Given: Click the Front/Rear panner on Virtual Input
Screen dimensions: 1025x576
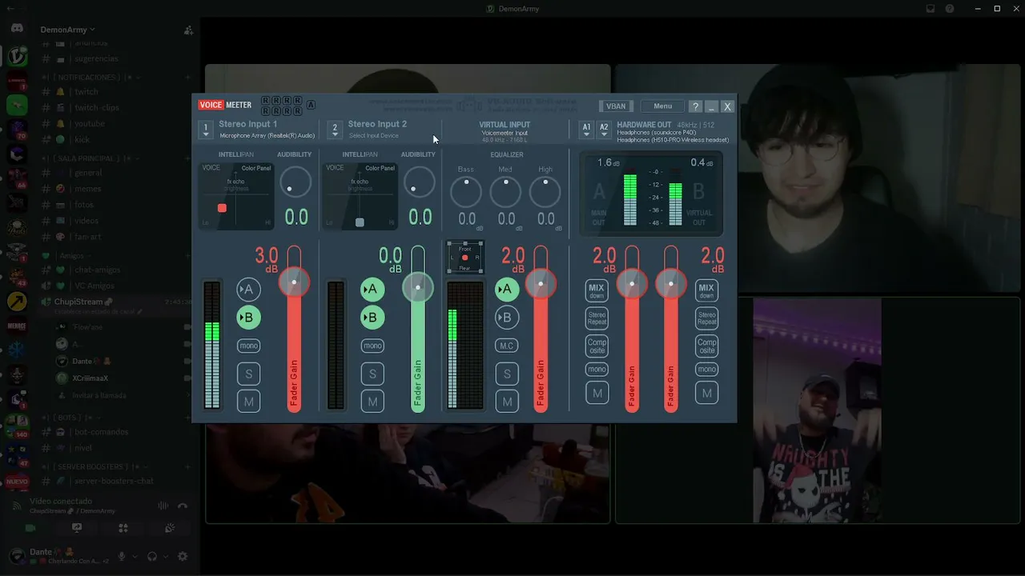Looking at the screenshot, I should 465,258.
